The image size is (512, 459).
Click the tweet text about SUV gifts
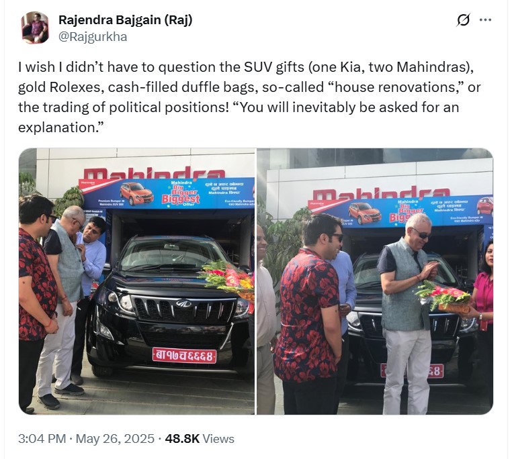tap(249, 97)
